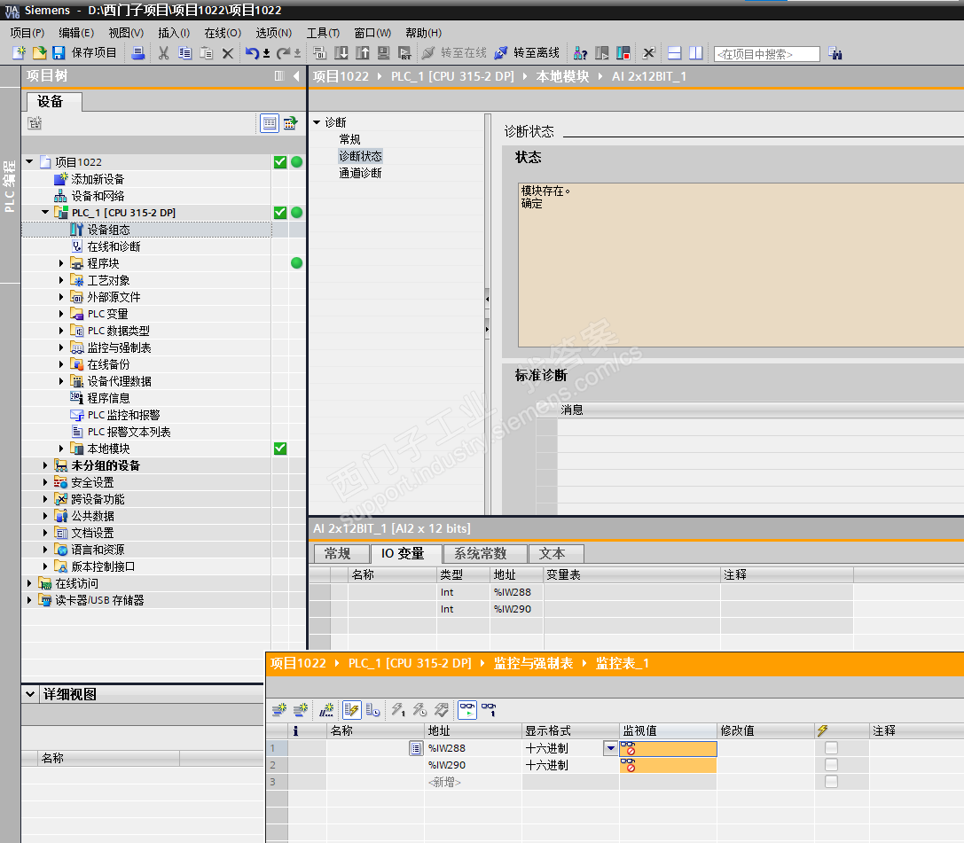Collapse the 项目1022 root node
964x843 pixels.
coord(29,161)
